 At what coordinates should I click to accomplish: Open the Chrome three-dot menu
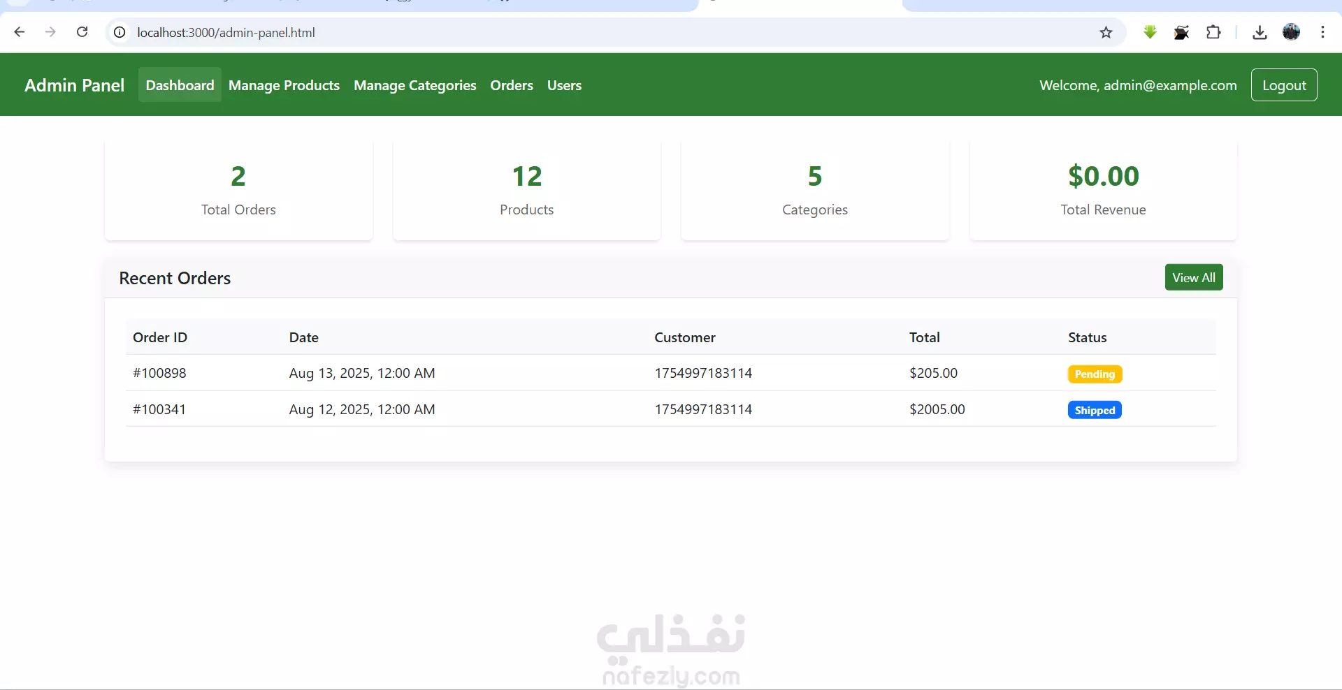pos(1322,32)
